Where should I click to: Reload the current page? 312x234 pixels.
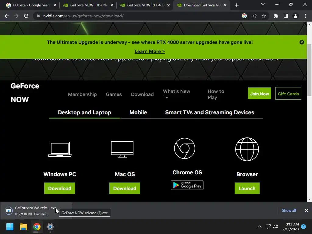[x=26, y=16]
